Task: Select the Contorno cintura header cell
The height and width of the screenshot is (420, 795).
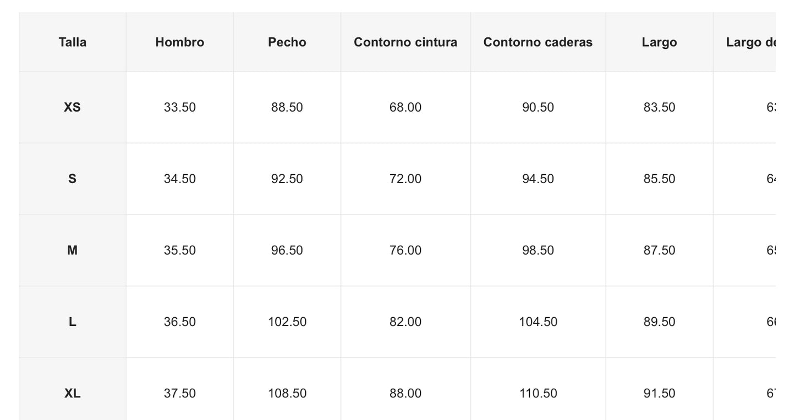Action: pos(405,42)
